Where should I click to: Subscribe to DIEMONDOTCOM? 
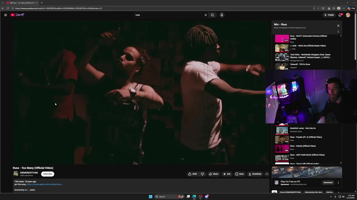[x=47, y=174]
